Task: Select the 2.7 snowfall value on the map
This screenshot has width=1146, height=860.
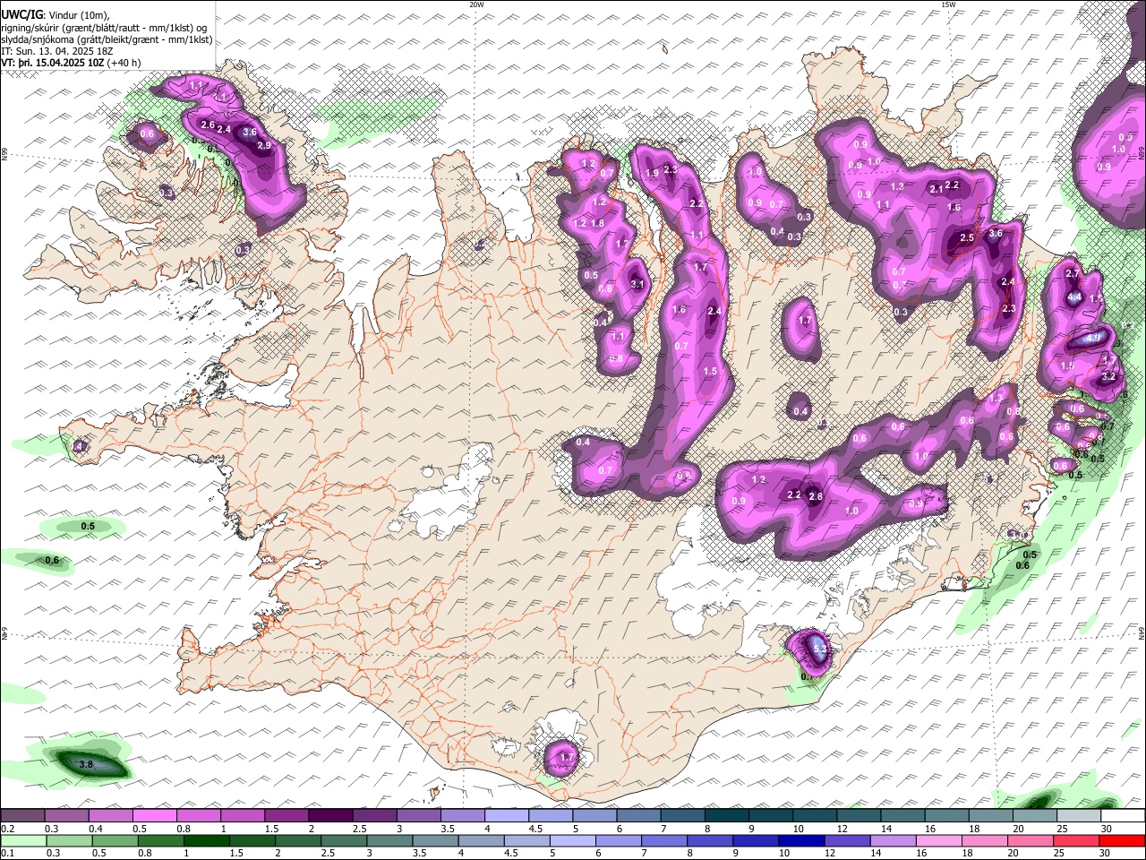Action: (x=1073, y=273)
